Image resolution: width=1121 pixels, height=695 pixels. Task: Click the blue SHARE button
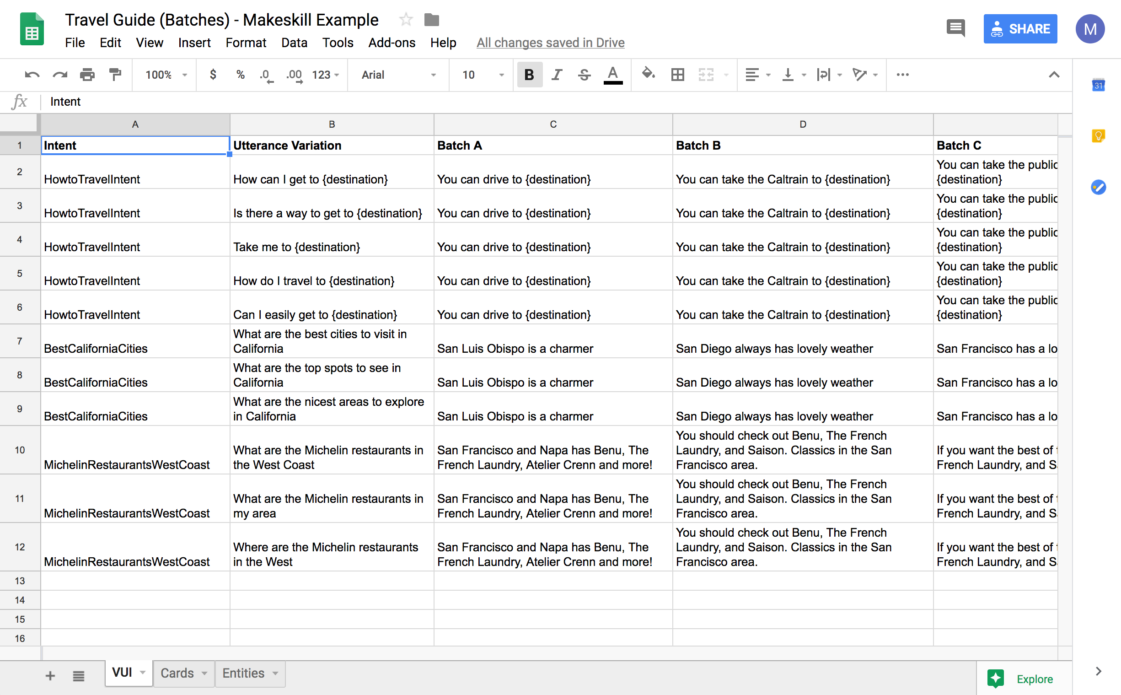click(x=1020, y=29)
